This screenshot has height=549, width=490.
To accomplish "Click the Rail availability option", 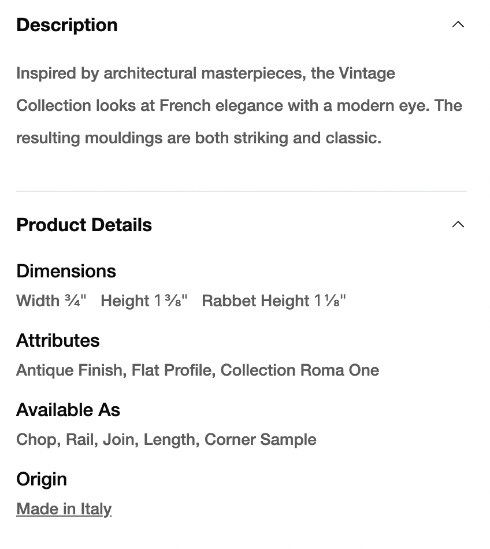I will pyautogui.click(x=80, y=439).
